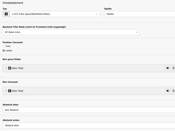
Task: Select the links radio button
Action: pos(4,46)
